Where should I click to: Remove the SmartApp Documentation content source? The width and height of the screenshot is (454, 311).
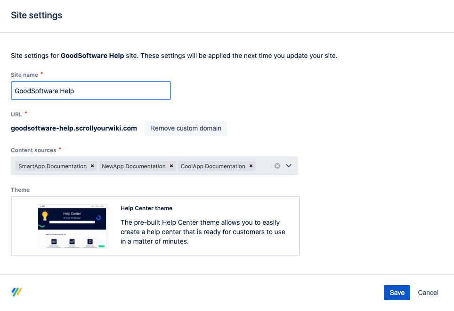[x=92, y=166]
